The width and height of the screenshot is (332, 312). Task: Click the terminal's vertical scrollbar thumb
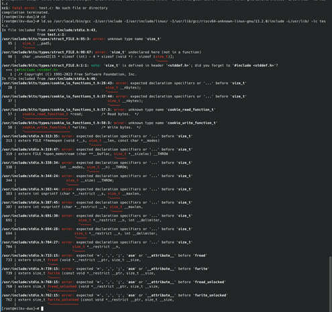[331, 284]
